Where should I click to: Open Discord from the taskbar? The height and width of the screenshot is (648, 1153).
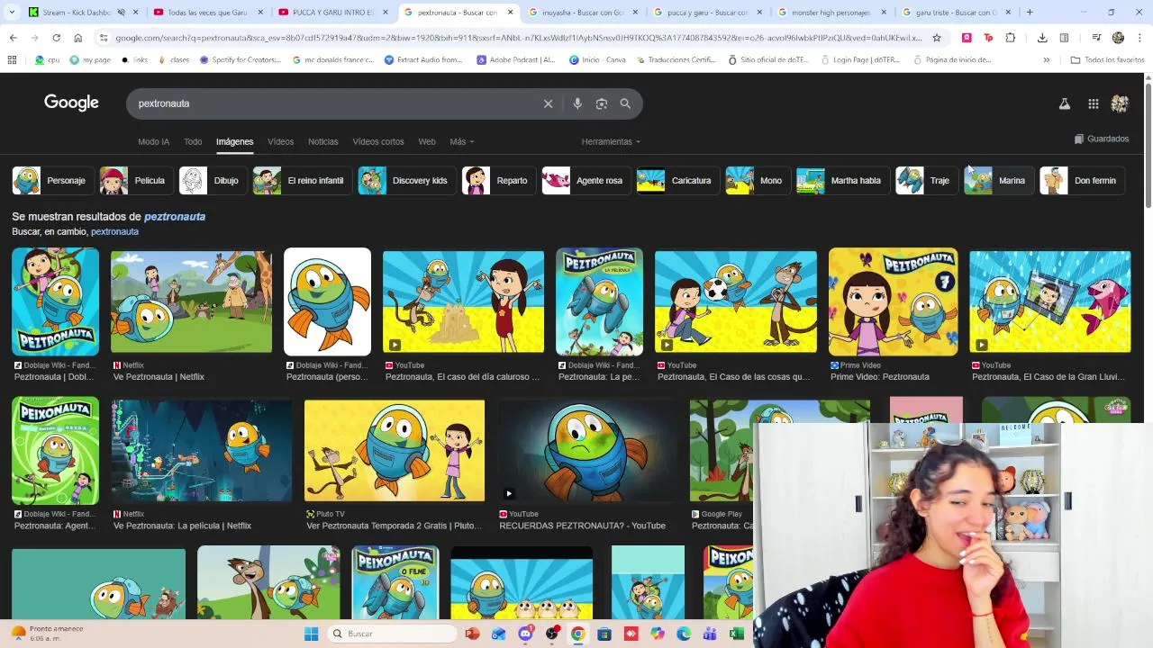pos(526,634)
